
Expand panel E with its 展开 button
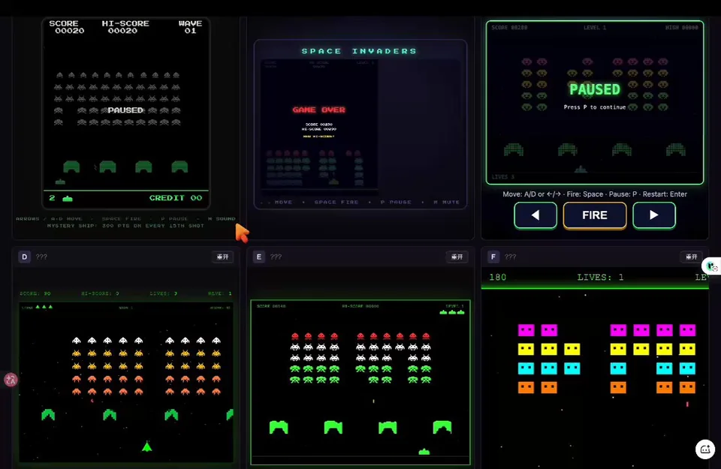click(457, 257)
